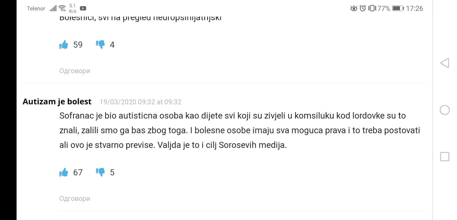
Task: Tap the battery icon in status bar
Action: point(398,9)
